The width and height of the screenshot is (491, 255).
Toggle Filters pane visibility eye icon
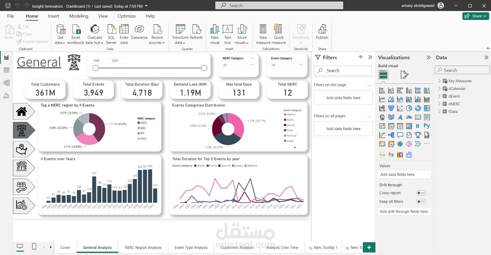tap(361, 57)
